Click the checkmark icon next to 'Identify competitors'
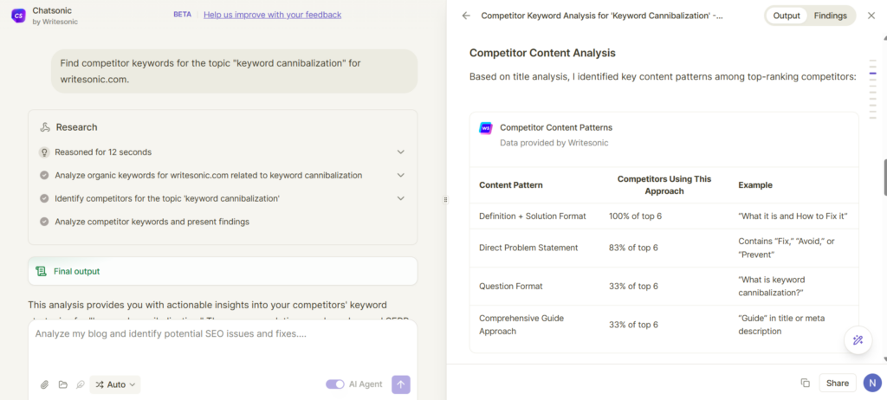This screenshot has width=887, height=400. [44, 198]
